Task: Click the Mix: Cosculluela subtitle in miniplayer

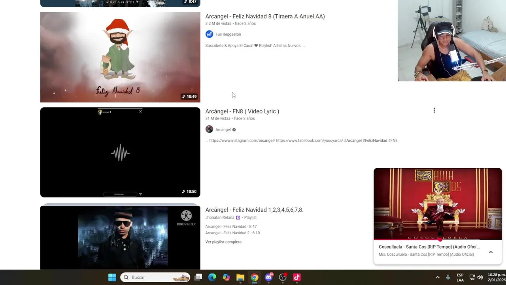Action: click(426, 255)
